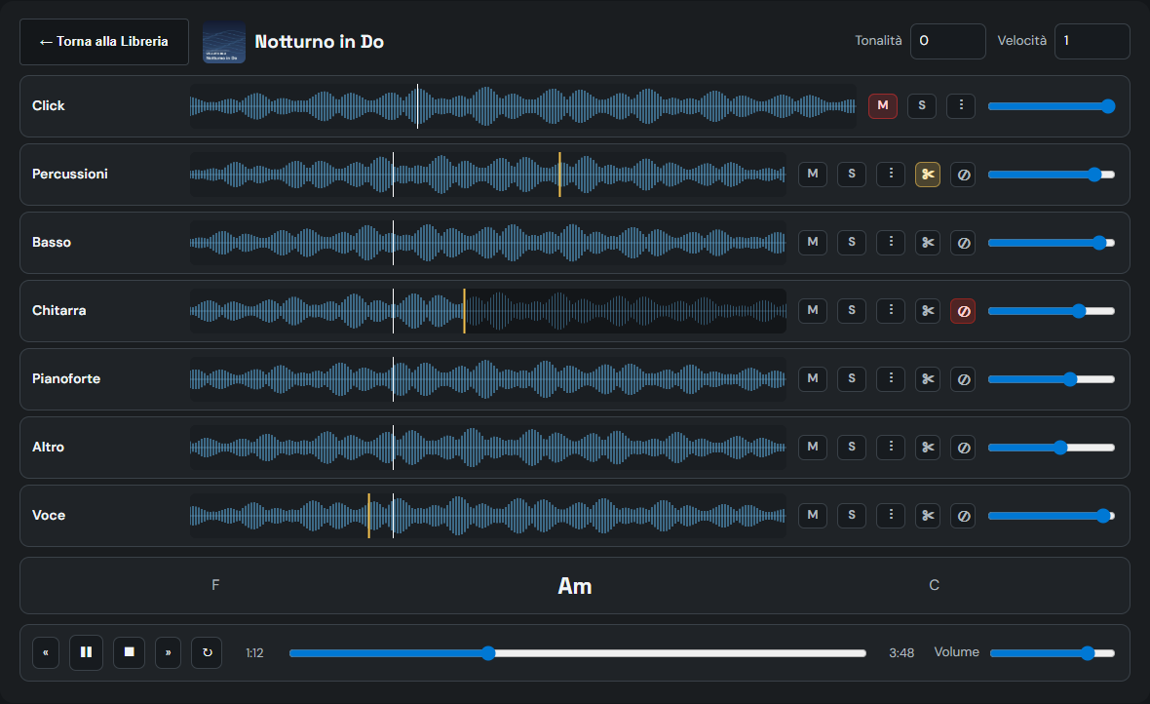Toggle scissors cut tool on Percussioni
The image size is (1150, 704).
pyautogui.click(x=928, y=174)
